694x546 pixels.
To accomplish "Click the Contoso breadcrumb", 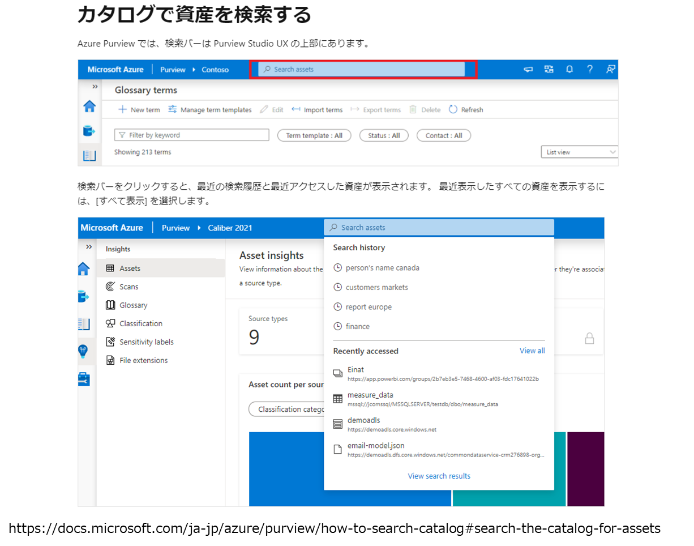I will 215,70.
